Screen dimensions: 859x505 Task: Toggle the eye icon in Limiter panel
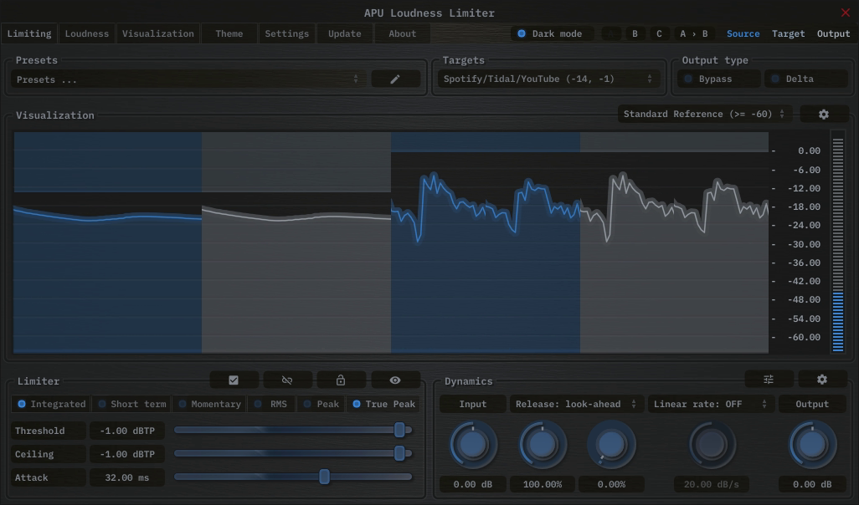pyautogui.click(x=395, y=380)
